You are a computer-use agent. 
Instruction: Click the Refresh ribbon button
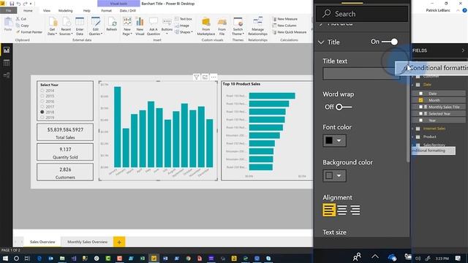click(x=112, y=24)
